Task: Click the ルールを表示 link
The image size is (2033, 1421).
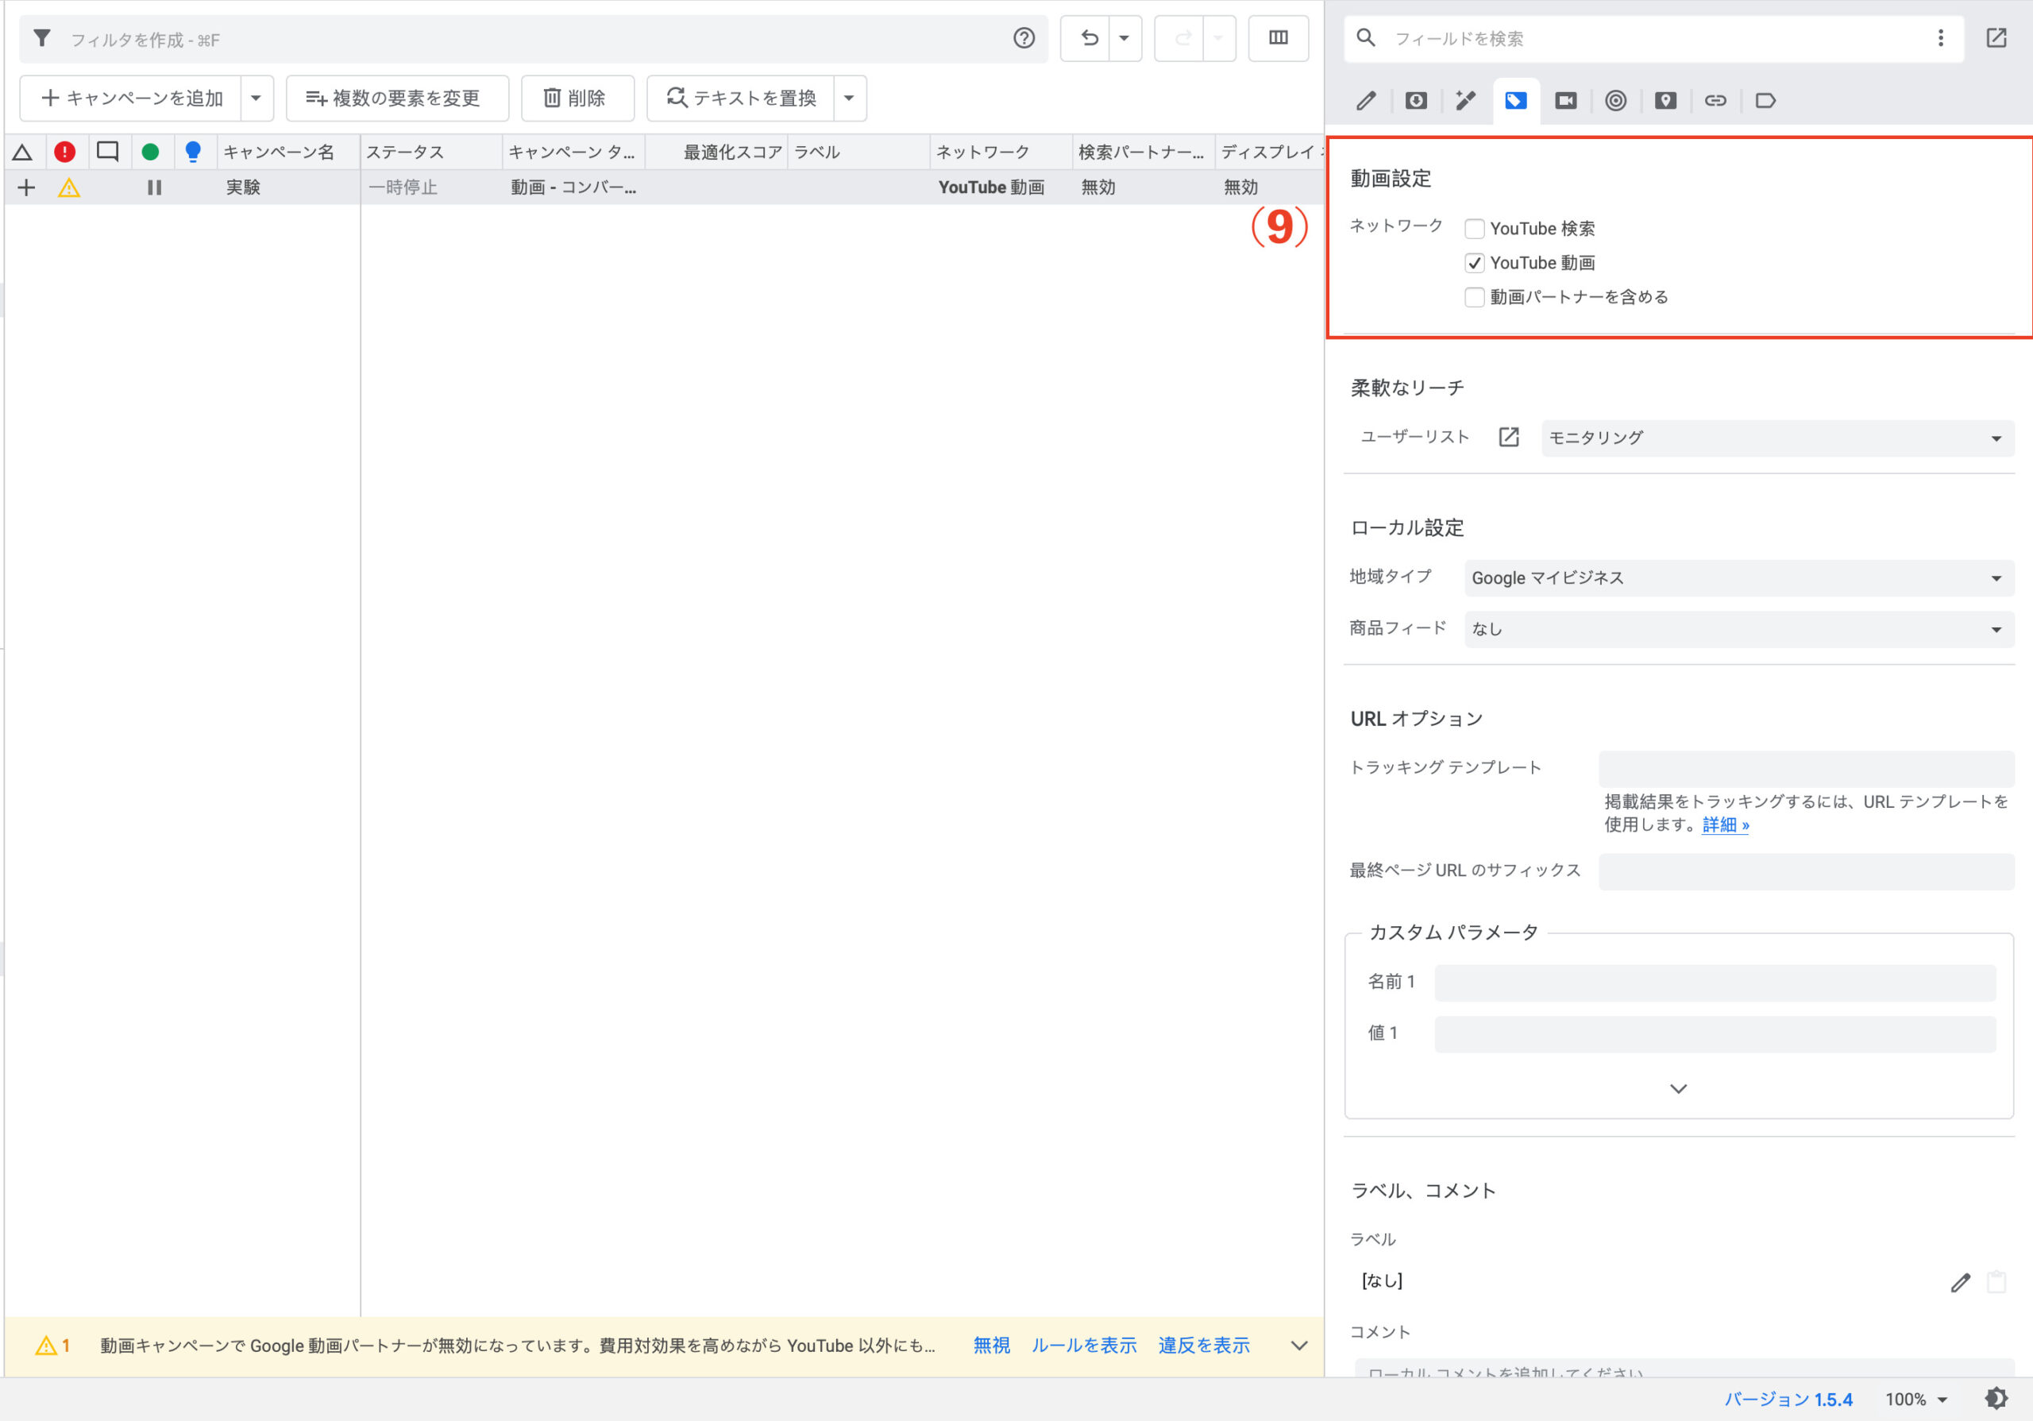Action: click(x=1083, y=1345)
